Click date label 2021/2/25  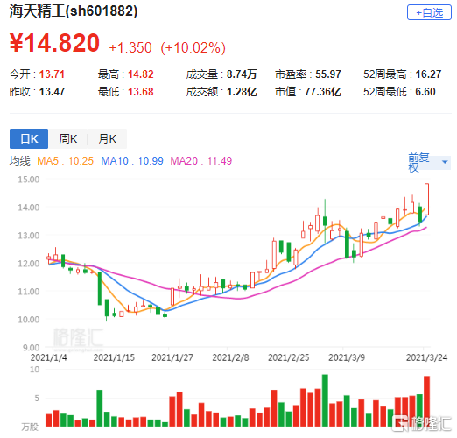click(x=289, y=357)
